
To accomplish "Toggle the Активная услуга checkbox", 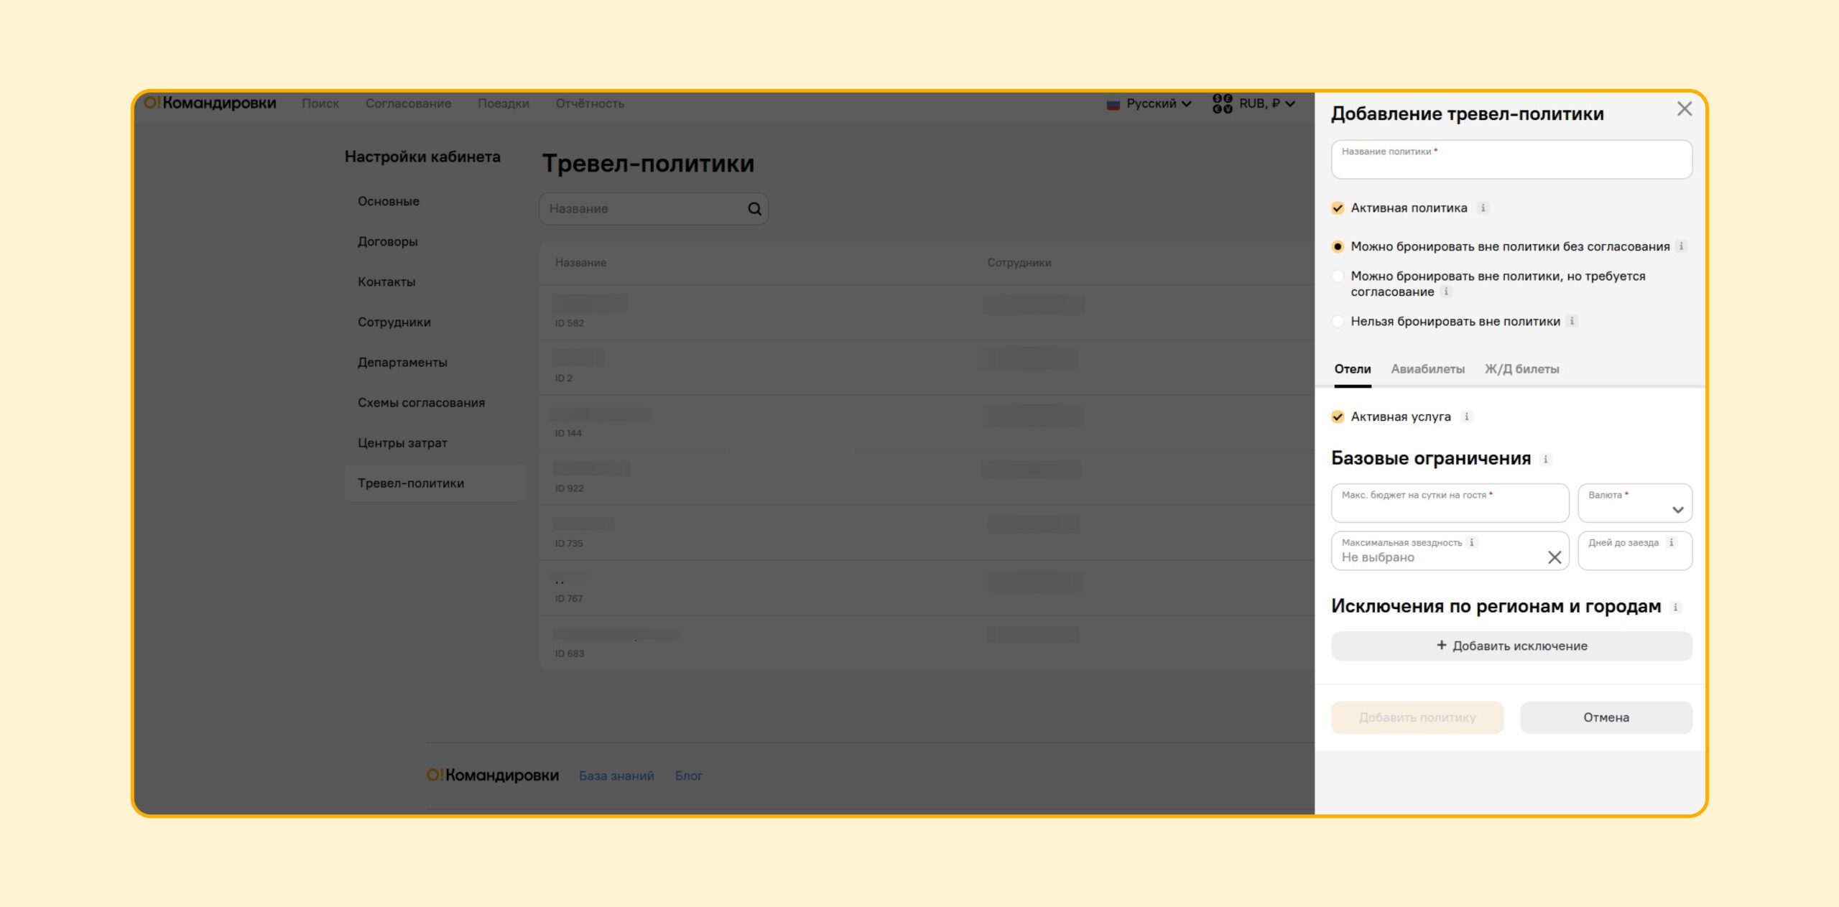I will (x=1338, y=417).
